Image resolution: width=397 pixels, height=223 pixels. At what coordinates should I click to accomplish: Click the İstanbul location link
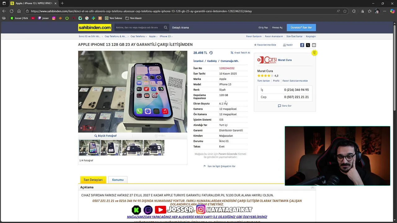pyautogui.click(x=198, y=61)
